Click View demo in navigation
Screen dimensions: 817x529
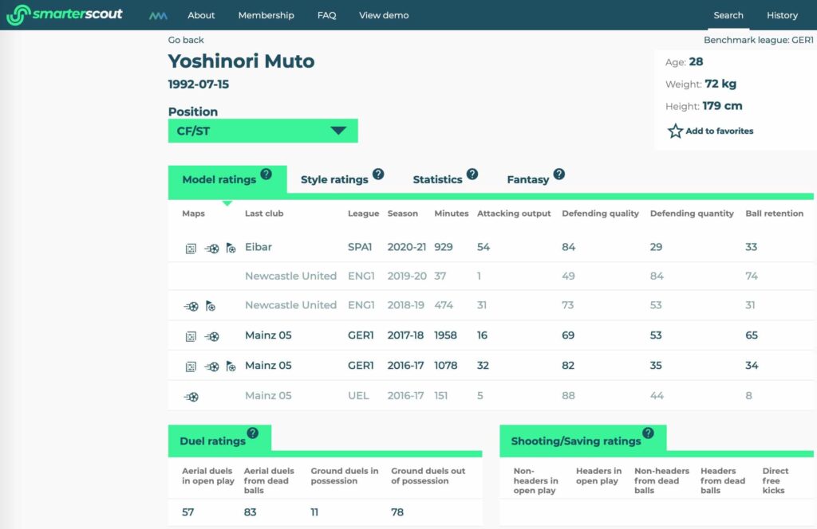point(384,15)
